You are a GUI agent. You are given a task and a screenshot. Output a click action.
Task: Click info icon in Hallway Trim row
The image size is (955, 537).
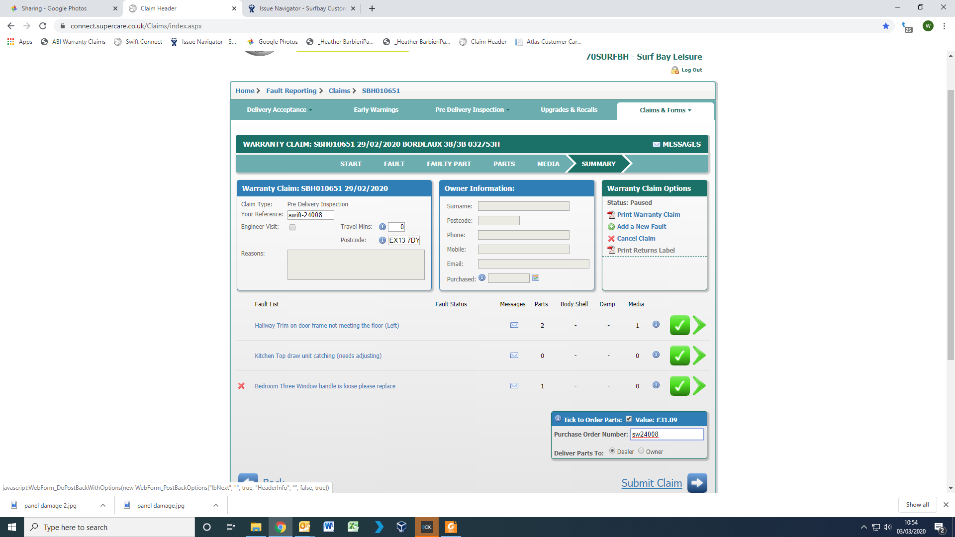pyautogui.click(x=656, y=324)
